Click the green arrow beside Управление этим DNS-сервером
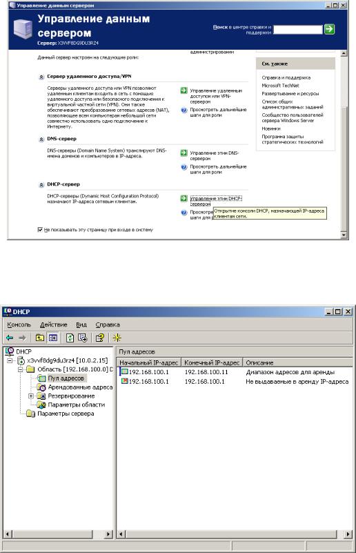Image resolution: width=356 pixels, height=553 pixels. tap(184, 153)
